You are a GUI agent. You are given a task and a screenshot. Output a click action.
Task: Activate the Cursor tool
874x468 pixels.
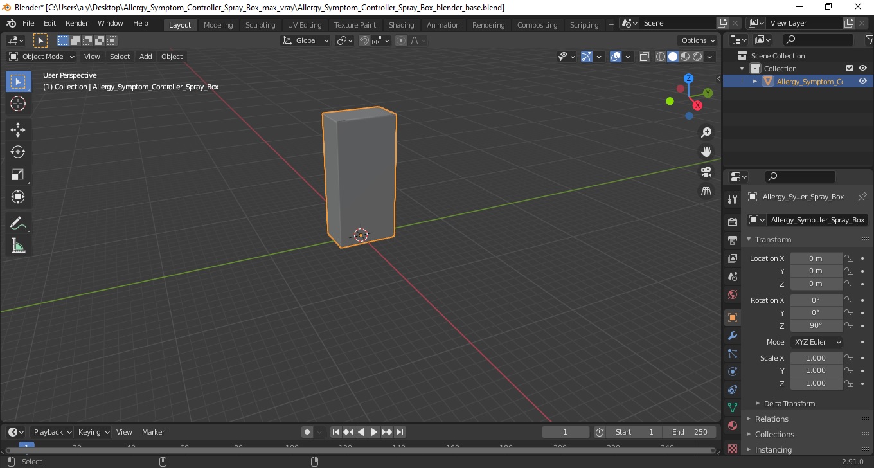18,104
